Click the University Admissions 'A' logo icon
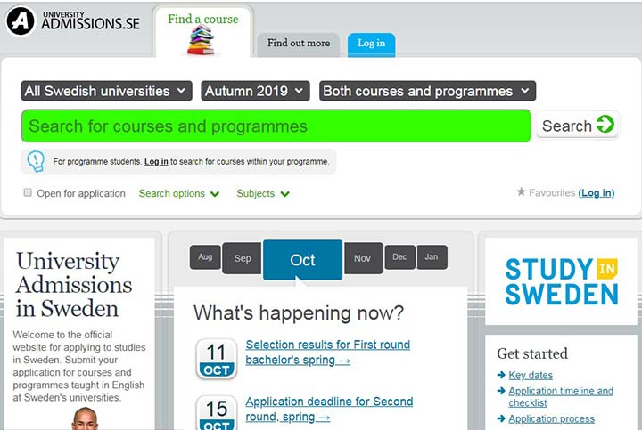 pos(21,20)
